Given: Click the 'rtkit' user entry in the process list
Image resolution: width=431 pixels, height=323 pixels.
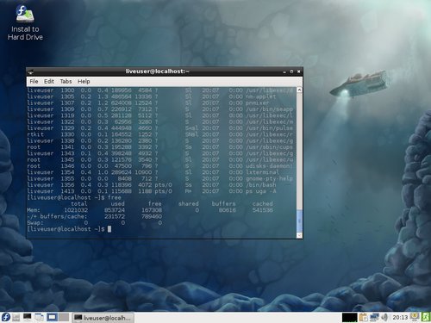Looking at the screenshot, I should (x=35, y=134).
